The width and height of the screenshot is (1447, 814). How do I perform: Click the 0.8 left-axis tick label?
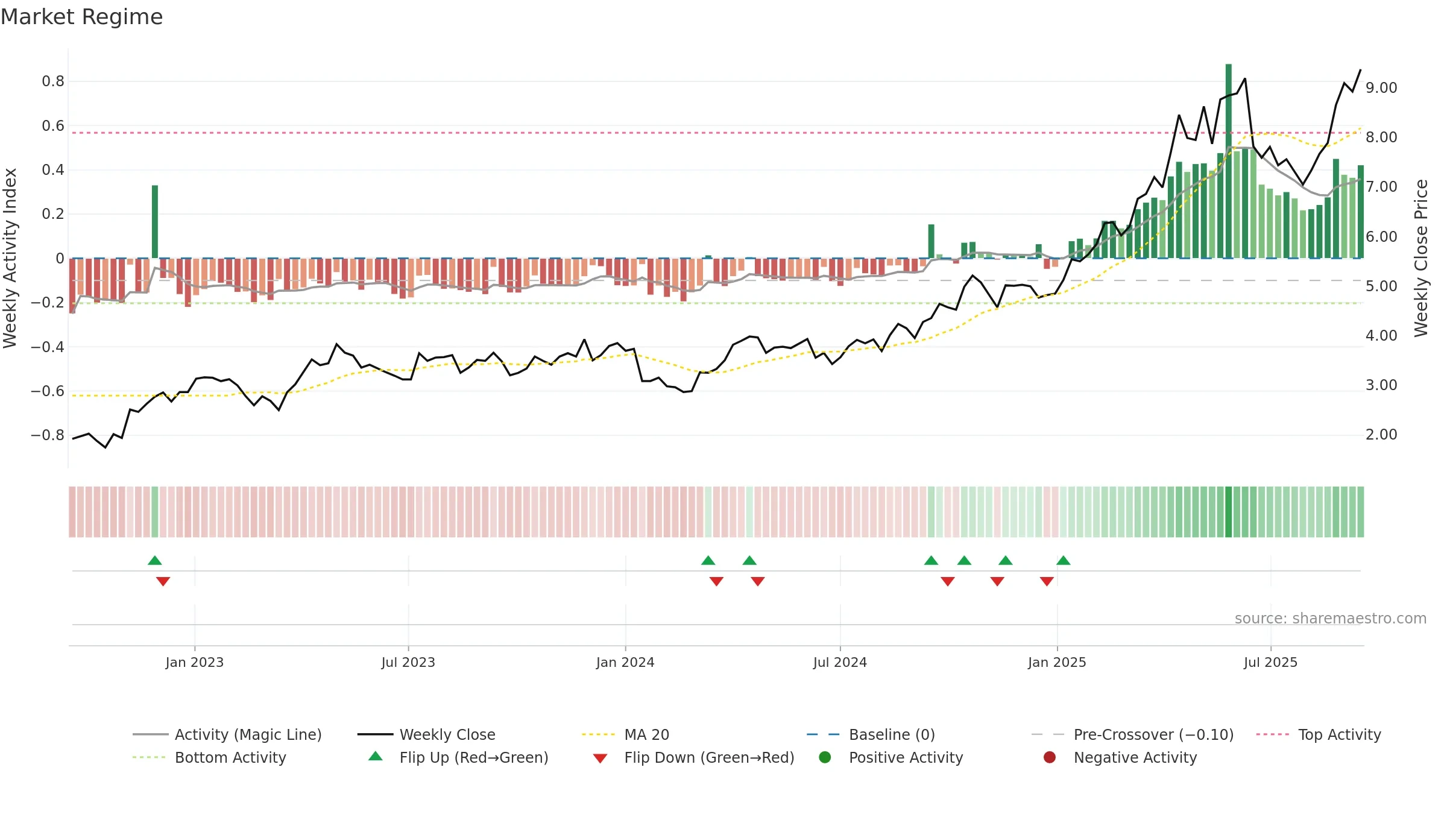(53, 81)
